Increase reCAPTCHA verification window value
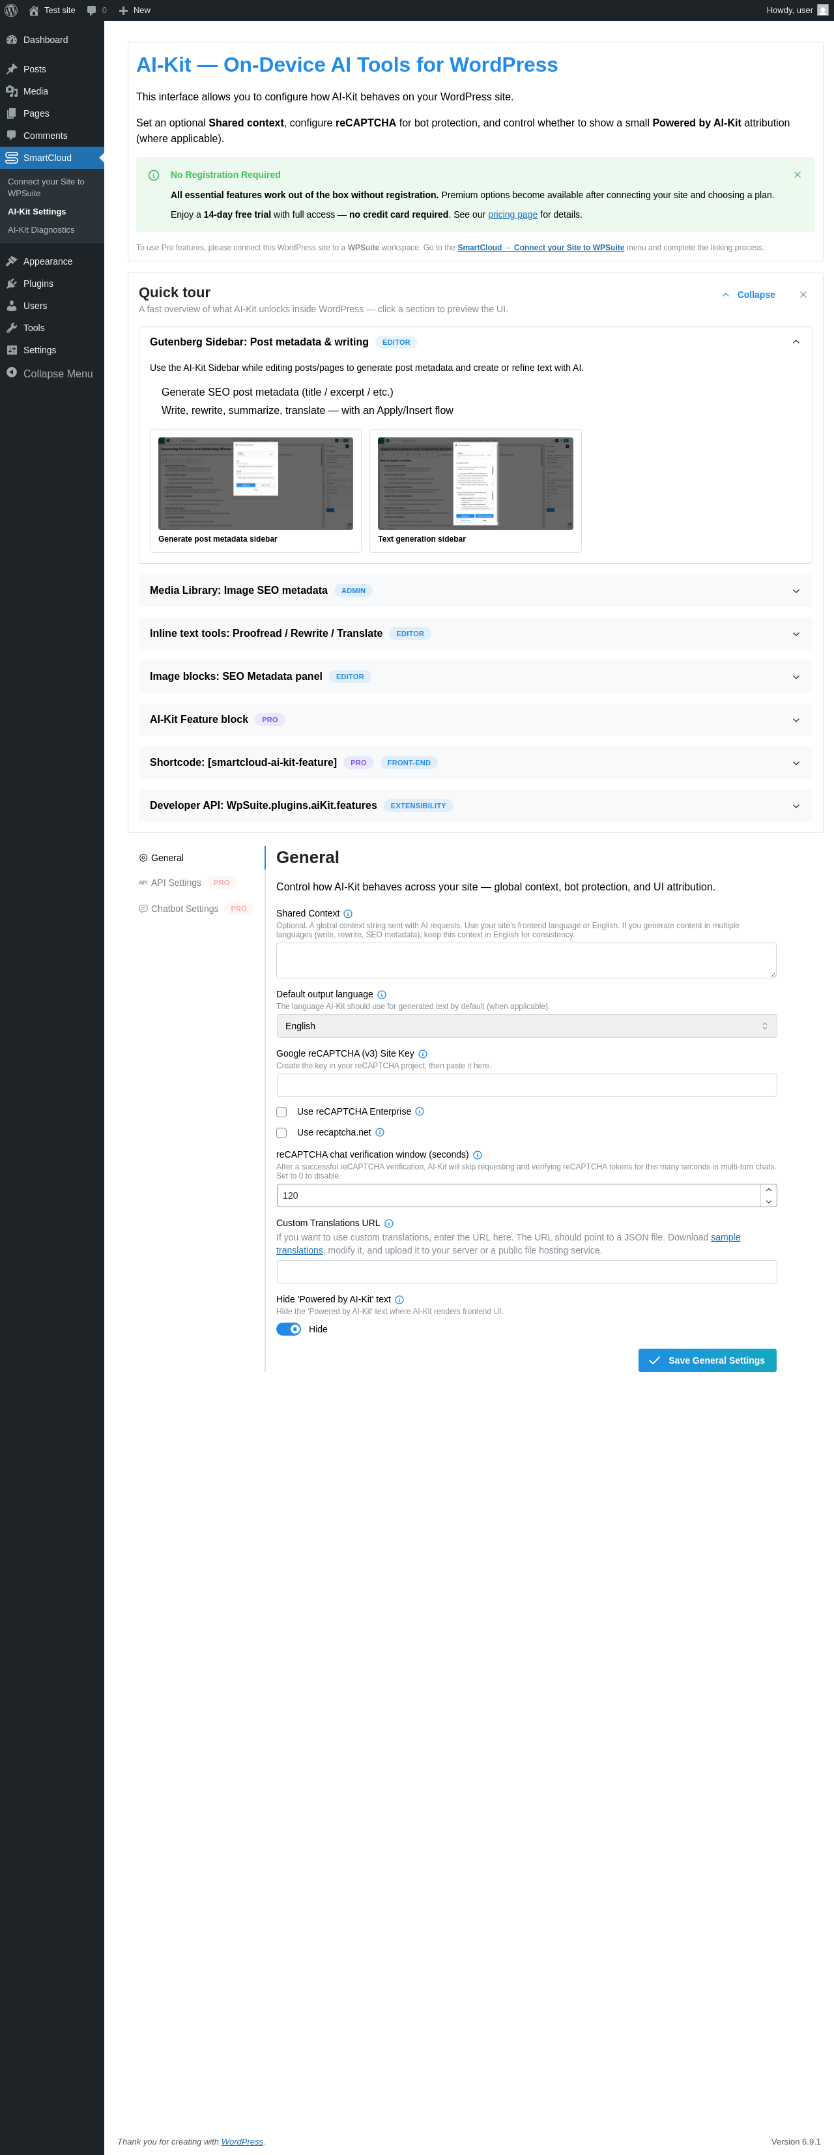Screen dimensions: 834x2155 768,1190
